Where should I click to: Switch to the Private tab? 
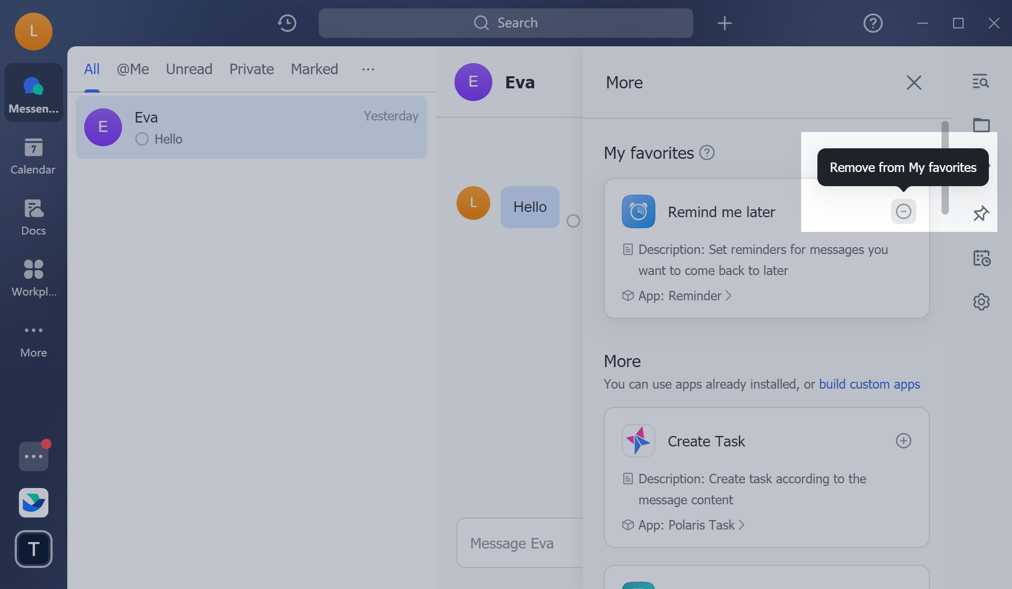(251, 69)
